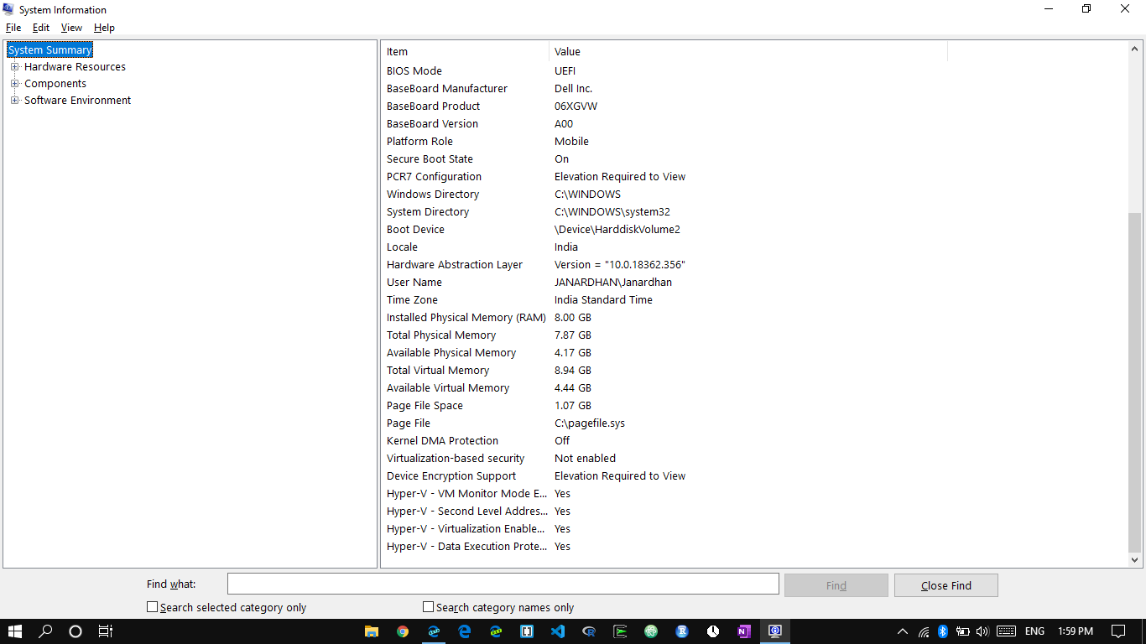The width and height of the screenshot is (1146, 644).
Task: Expand the Hardware Resources node
Action: [x=14, y=66]
